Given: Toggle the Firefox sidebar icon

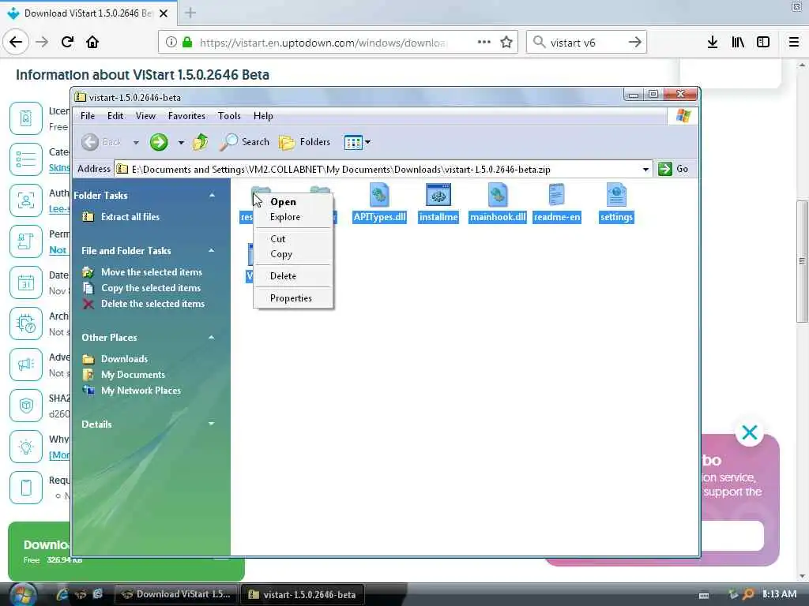Looking at the screenshot, I should pos(763,43).
